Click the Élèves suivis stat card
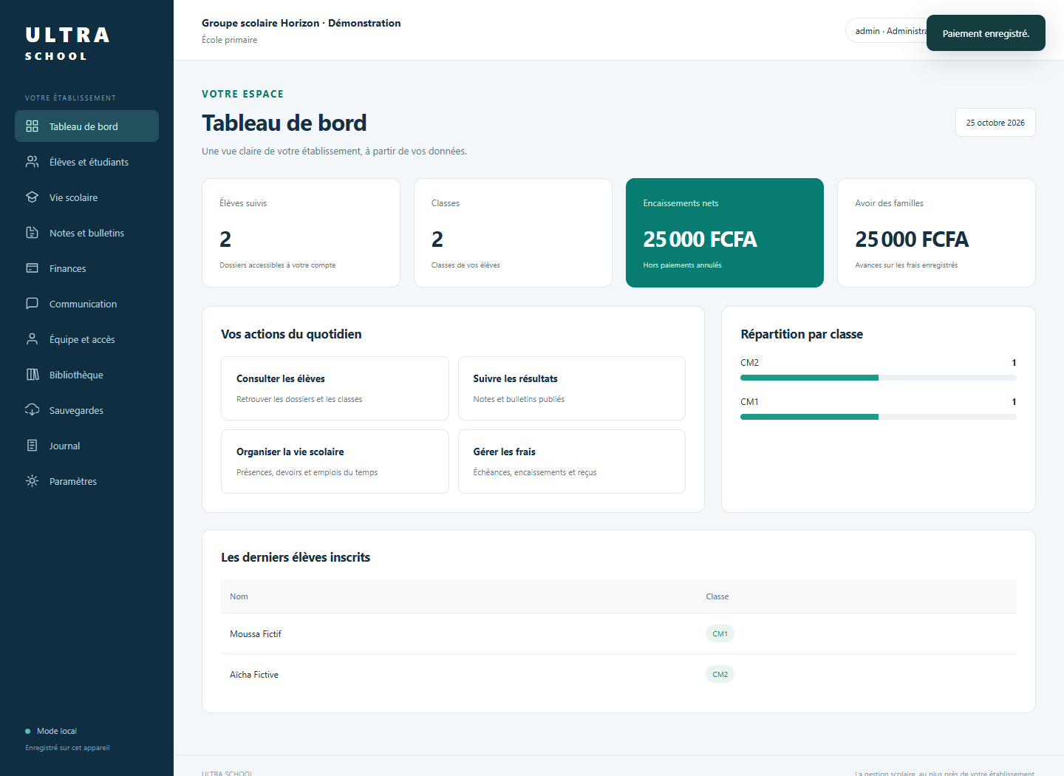This screenshot has height=776, width=1064. tap(301, 233)
